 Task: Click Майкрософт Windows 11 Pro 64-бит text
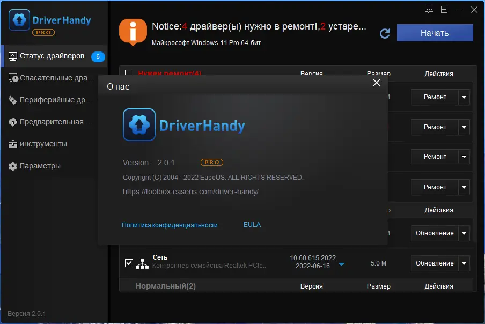(x=206, y=43)
